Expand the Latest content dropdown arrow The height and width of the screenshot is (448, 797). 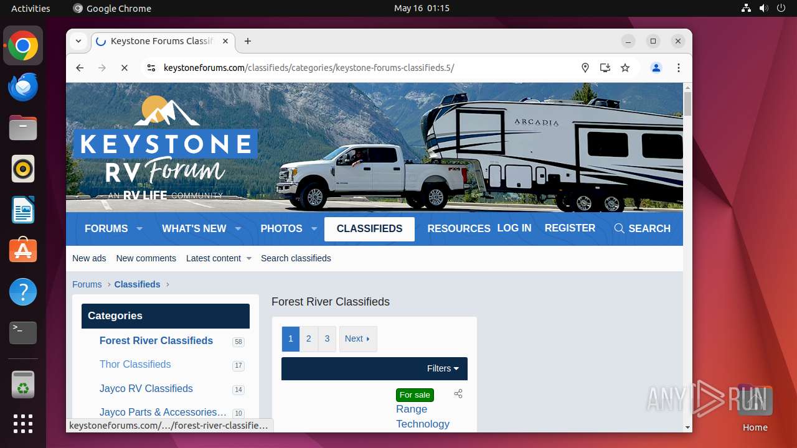pos(249,258)
